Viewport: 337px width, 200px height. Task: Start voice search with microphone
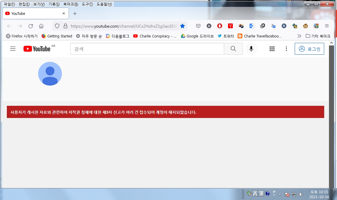[251, 49]
